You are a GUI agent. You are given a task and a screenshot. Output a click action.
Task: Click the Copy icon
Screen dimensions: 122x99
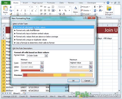coord(11,10)
